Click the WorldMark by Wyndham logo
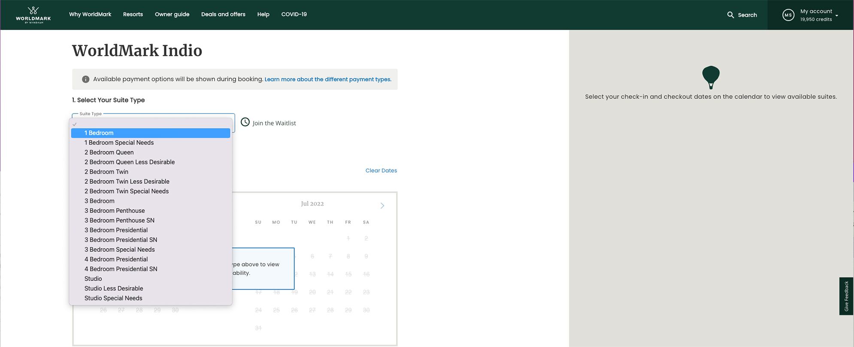 click(33, 15)
